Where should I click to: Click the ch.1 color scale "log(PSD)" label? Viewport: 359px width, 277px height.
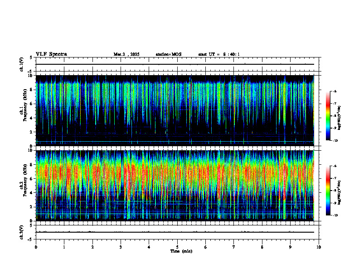point(340,118)
